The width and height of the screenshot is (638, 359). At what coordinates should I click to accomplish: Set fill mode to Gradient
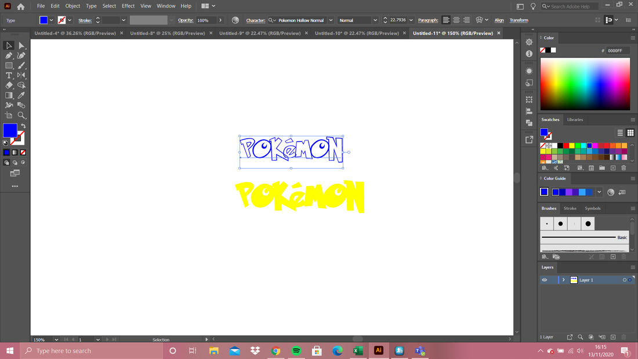tap(14, 152)
